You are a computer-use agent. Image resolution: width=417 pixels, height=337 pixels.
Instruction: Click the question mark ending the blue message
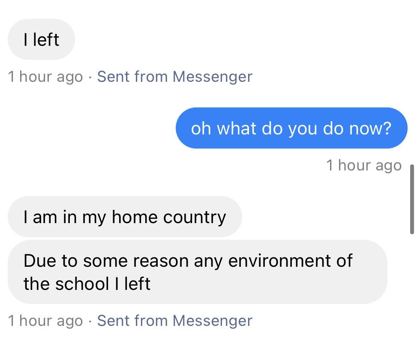pyautogui.click(x=387, y=128)
